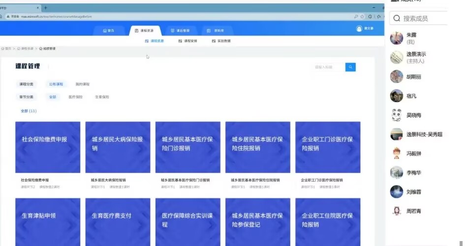Click the blue search magnifier button
The image size is (467, 246).
(350, 67)
